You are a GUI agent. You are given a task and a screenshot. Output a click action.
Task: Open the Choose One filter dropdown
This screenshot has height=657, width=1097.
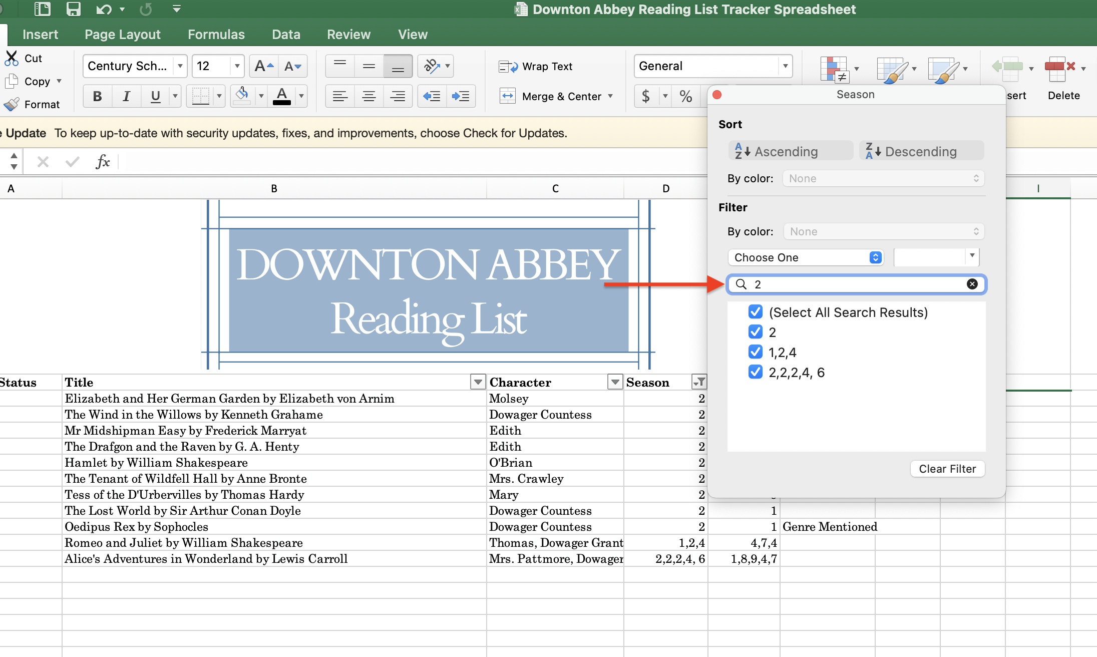[x=805, y=257]
